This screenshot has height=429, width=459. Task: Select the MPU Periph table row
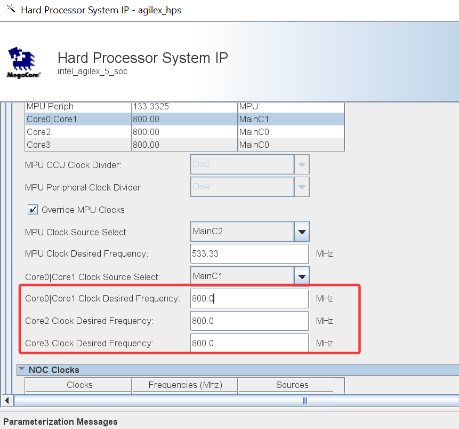coord(184,107)
